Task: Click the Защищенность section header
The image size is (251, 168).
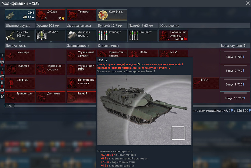Action: click(81, 46)
